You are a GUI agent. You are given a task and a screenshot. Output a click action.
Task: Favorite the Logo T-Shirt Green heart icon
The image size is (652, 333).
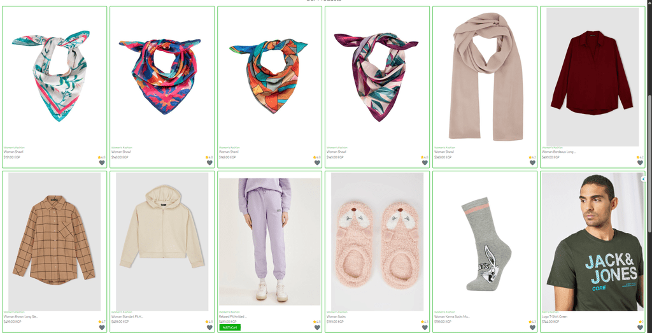tap(641, 327)
